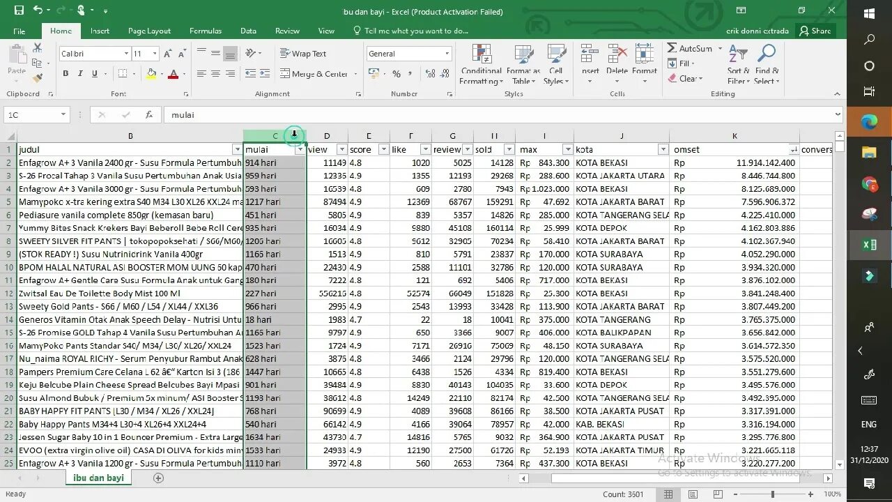Toggle Underline formatting

point(94,74)
